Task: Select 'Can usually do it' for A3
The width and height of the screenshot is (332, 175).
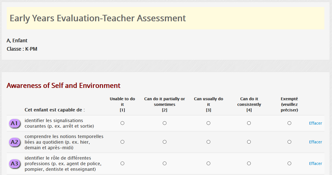Action: 209,164
